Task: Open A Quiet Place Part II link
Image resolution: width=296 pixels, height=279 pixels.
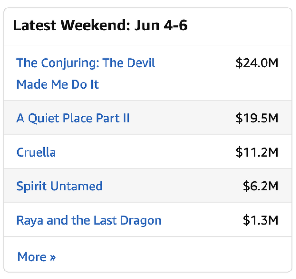Action: click(73, 118)
